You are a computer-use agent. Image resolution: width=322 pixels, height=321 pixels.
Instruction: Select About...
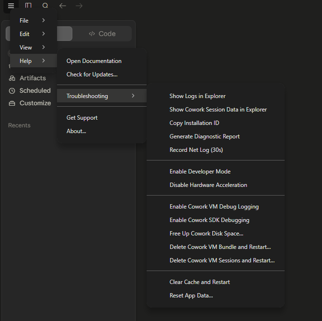click(102, 131)
